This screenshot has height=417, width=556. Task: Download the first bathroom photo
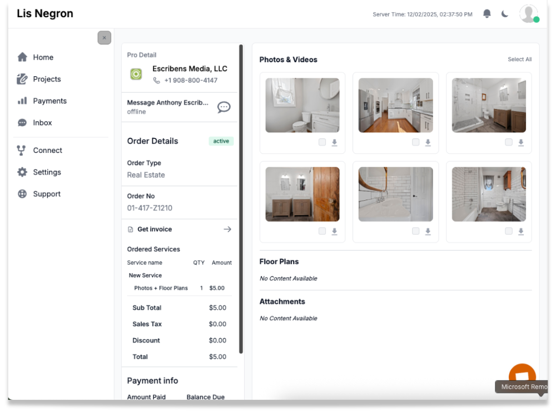click(334, 142)
